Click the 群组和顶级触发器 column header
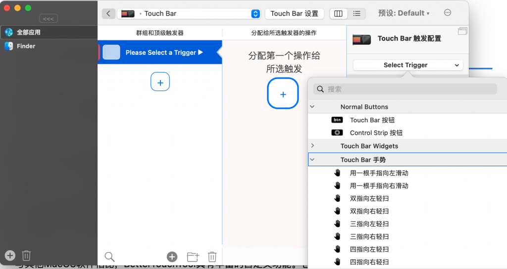Viewport: 507px width, 269px height. 160,33
